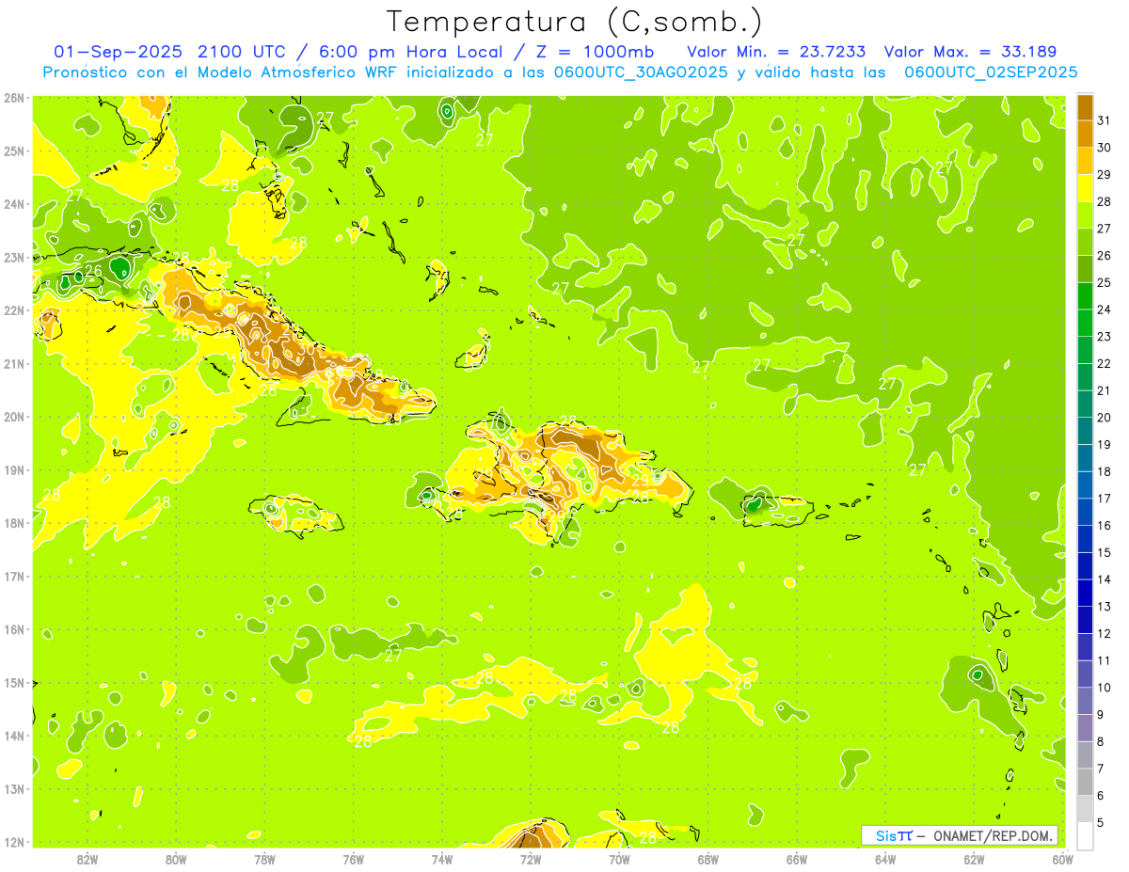Pick the green legend swatch between 26 and 27
This screenshot has width=1129, height=872.
[1085, 242]
